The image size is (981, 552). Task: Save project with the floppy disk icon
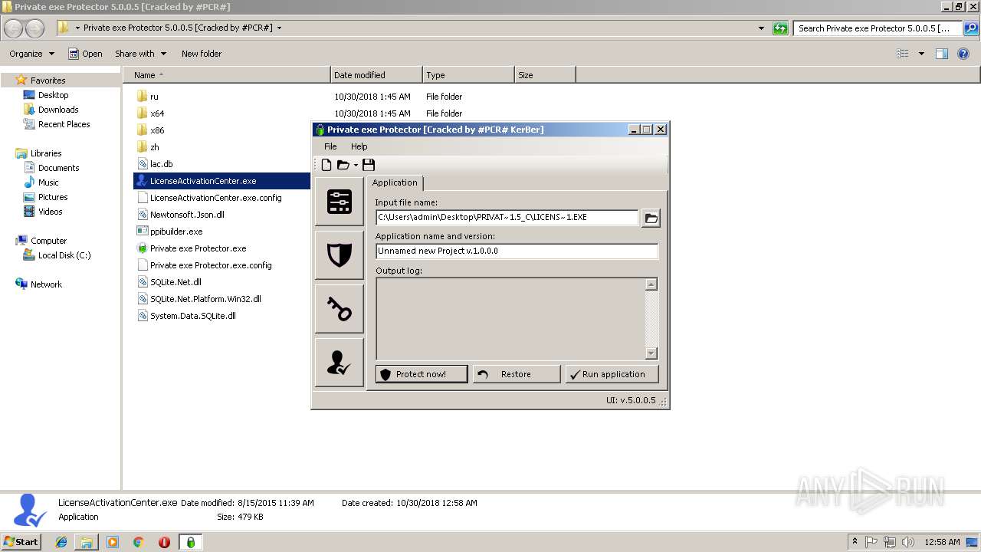[x=369, y=165]
